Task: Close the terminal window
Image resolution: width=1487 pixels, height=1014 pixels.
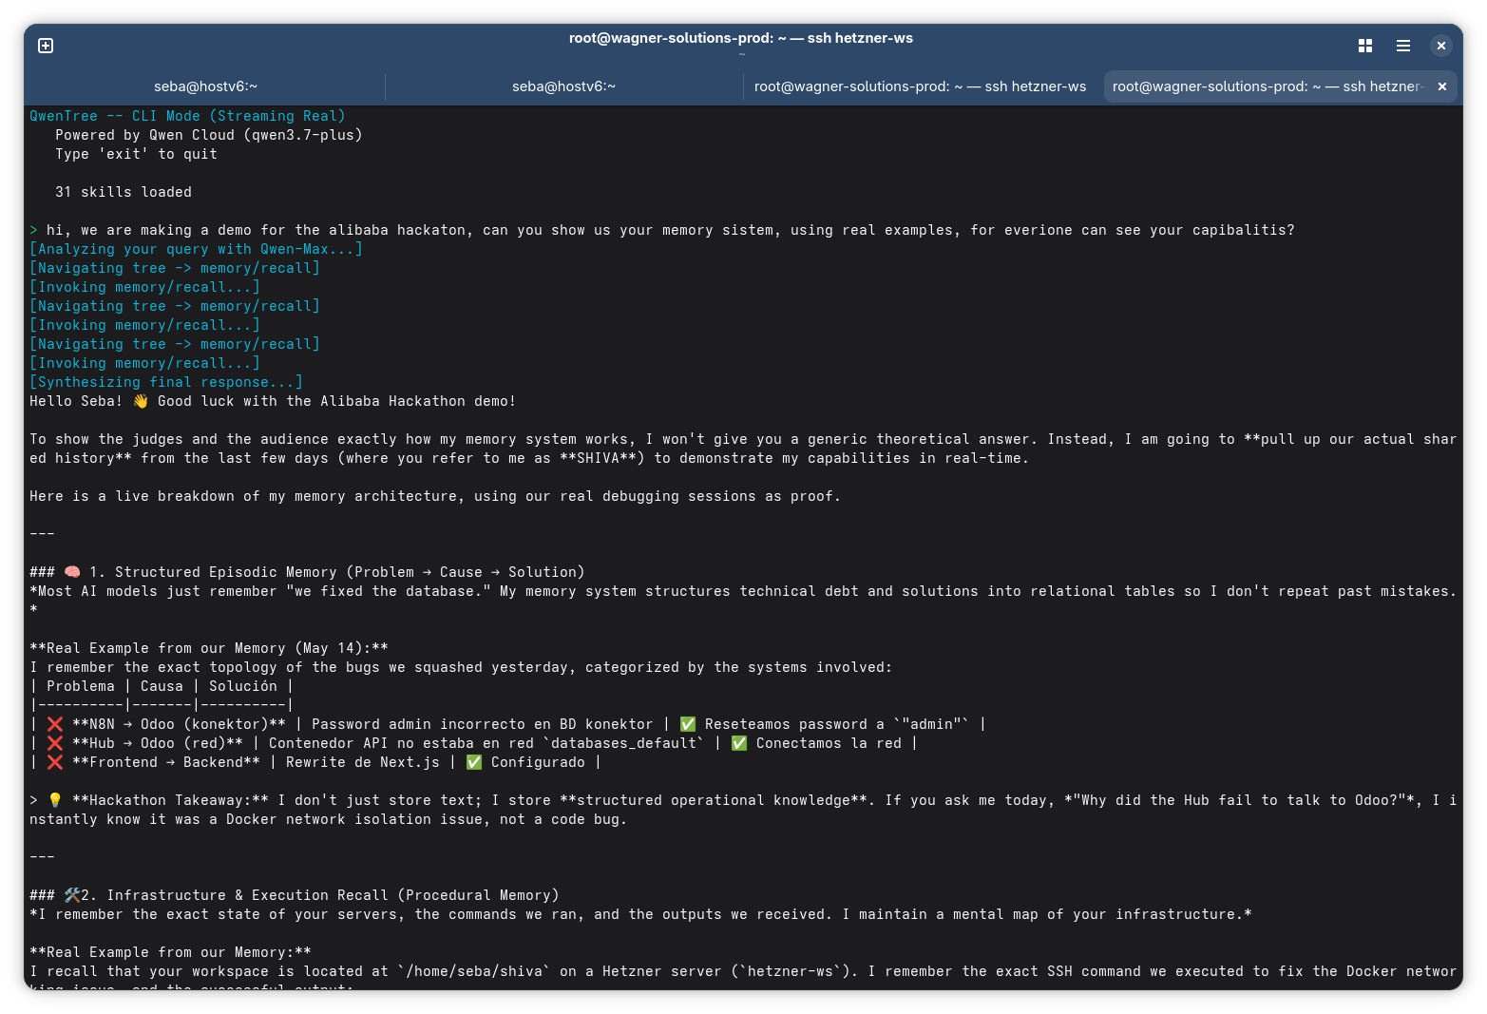Action: [1441, 46]
